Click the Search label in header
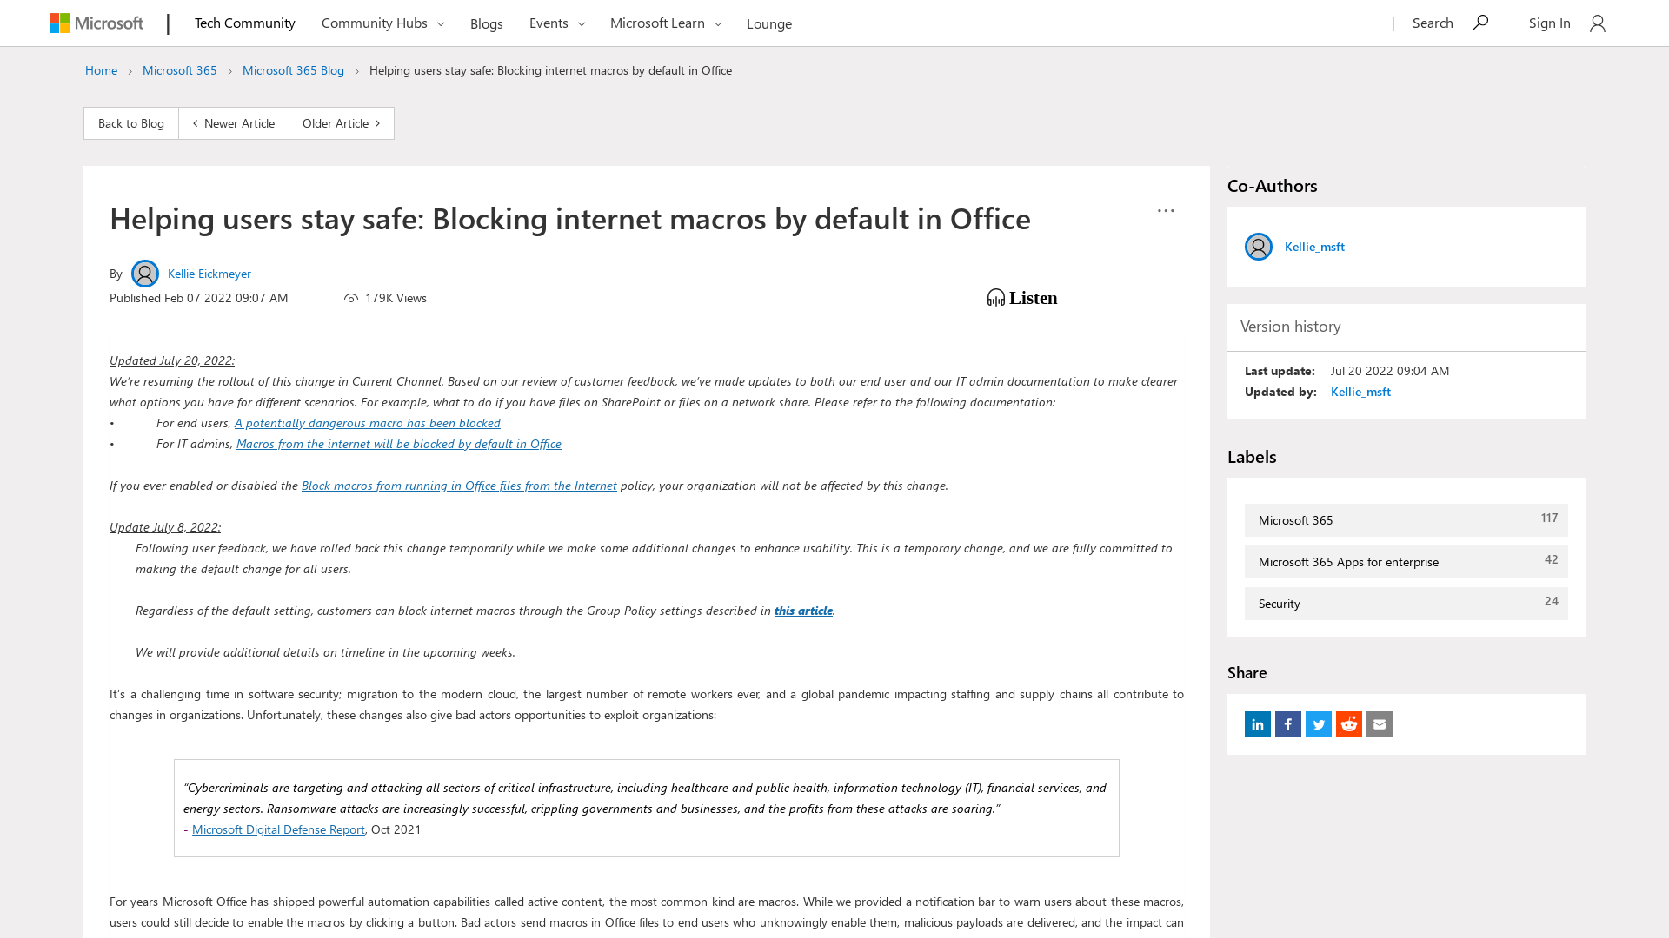 1433,23
